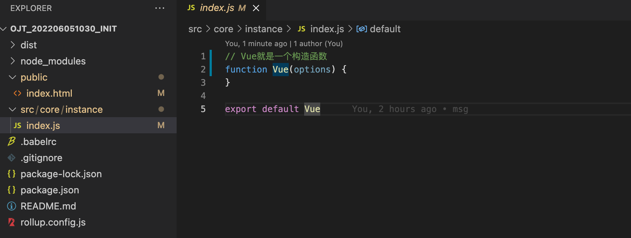Collapse the OJT_202206051030_INIT project root
This screenshot has height=238, width=631.
4,29
